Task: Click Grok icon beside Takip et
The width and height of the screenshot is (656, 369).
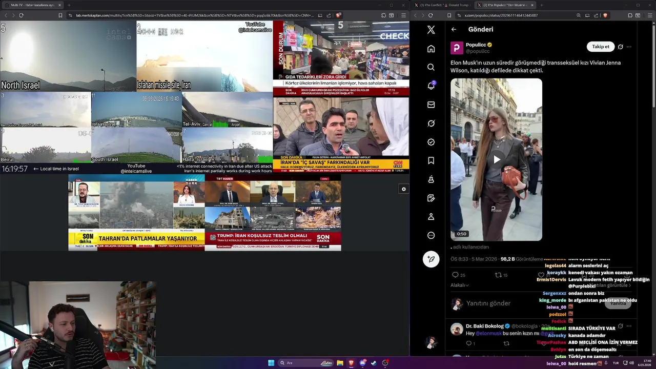Action: pyautogui.click(x=620, y=47)
